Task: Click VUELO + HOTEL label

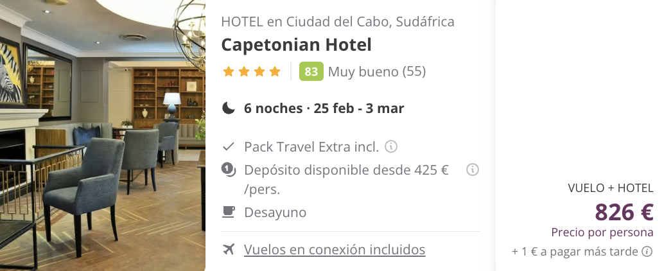Action: tap(611, 188)
